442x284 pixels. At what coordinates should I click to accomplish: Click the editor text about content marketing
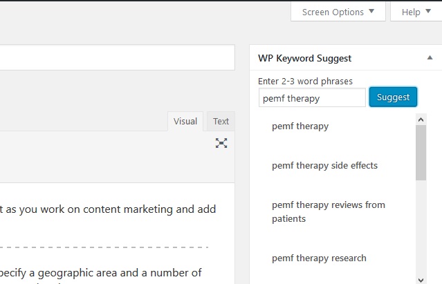108,209
